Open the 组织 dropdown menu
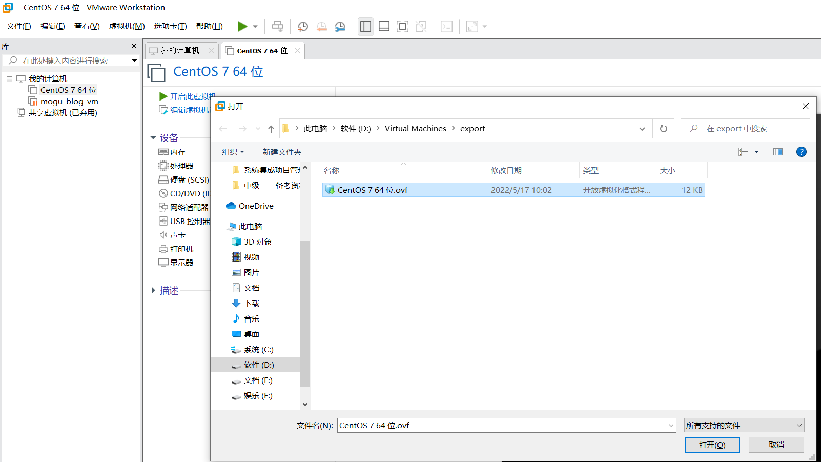The height and width of the screenshot is (462, 821). pos(233,152)
